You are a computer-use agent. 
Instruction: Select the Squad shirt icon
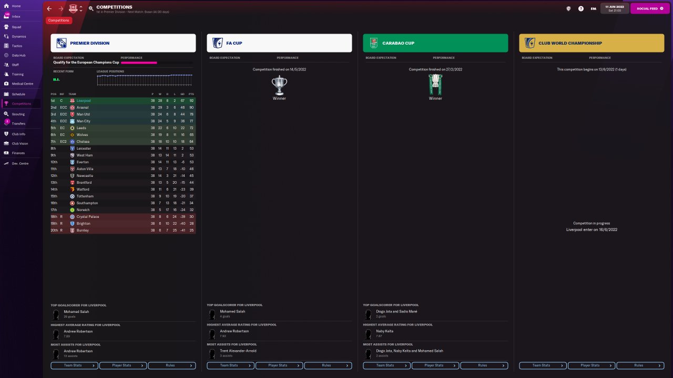pos(6,26)
